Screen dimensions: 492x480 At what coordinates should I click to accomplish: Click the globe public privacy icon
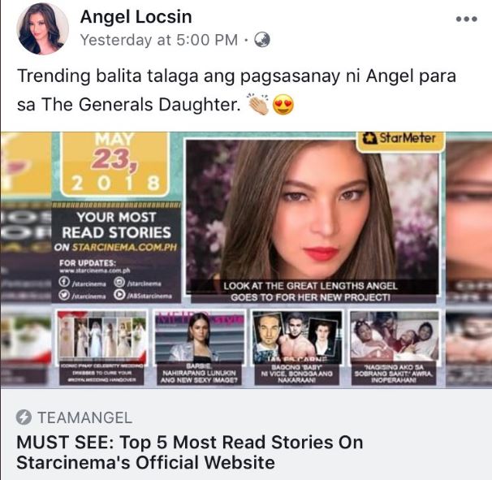(262, 40)
